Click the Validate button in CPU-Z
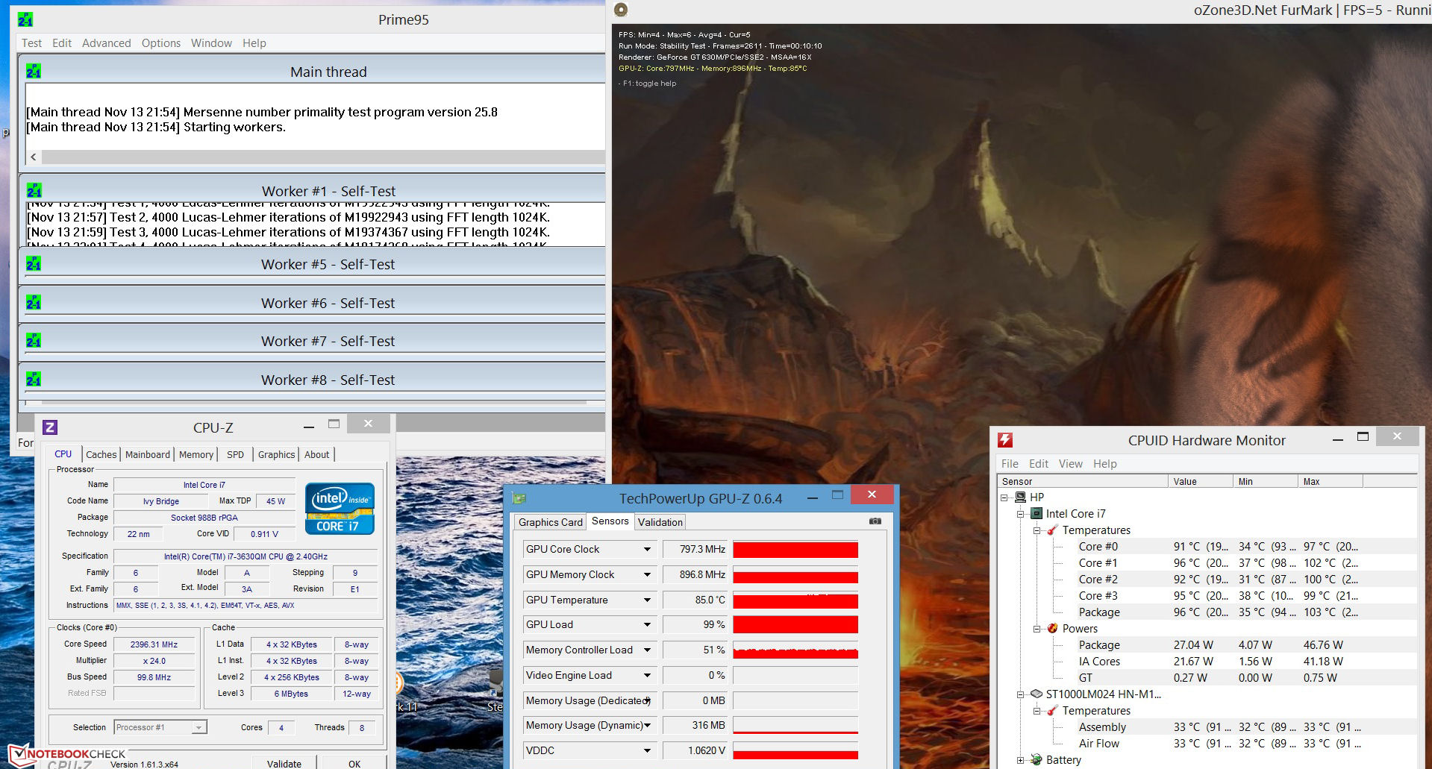The height and width of the screenshot is (769, 1432). coord(284,763)
